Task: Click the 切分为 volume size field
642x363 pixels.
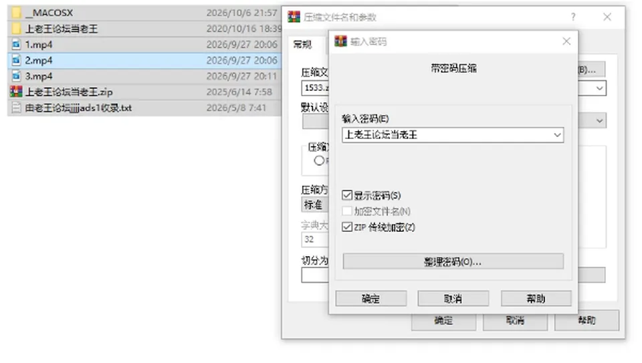Action: 315,275
